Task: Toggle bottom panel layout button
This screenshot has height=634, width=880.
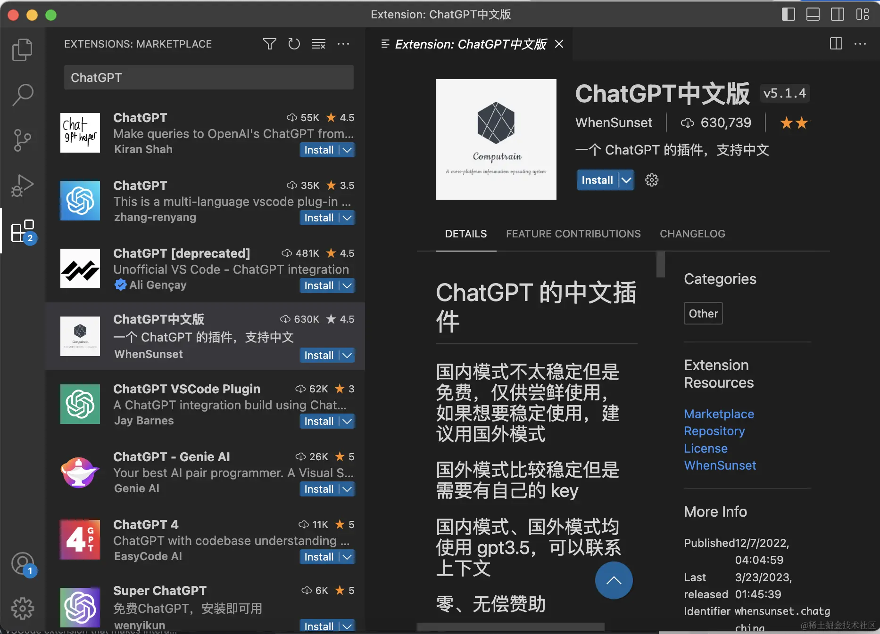Action: [x=813, y=15]
